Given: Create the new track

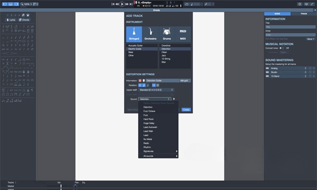Looking at the screenshot, I should (186, 110).
